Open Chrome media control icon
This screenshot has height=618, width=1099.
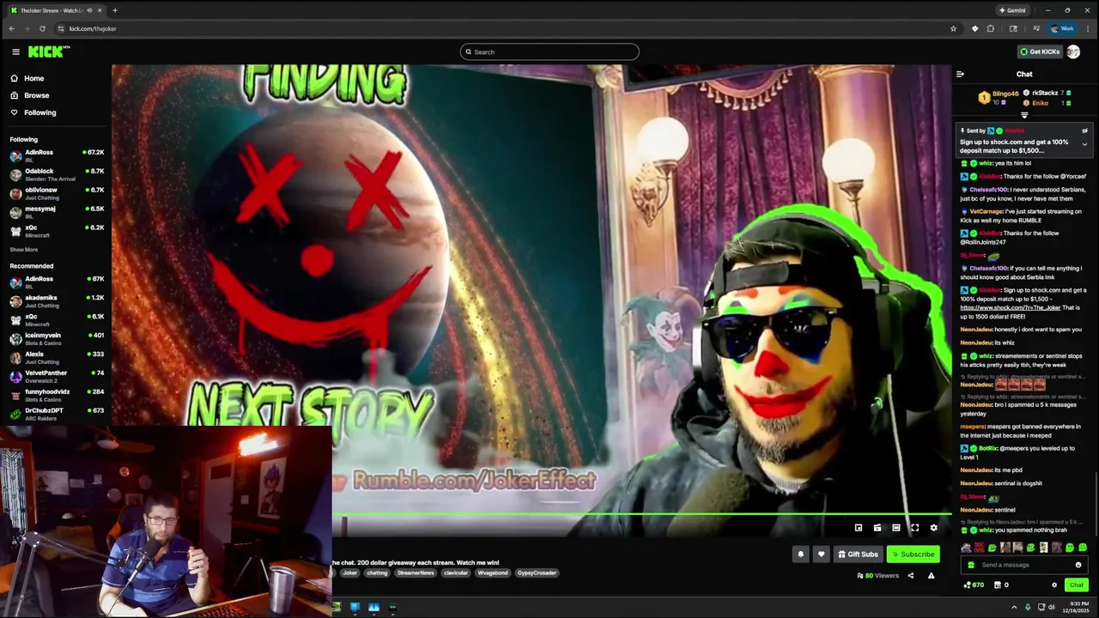pos(1036,28)
